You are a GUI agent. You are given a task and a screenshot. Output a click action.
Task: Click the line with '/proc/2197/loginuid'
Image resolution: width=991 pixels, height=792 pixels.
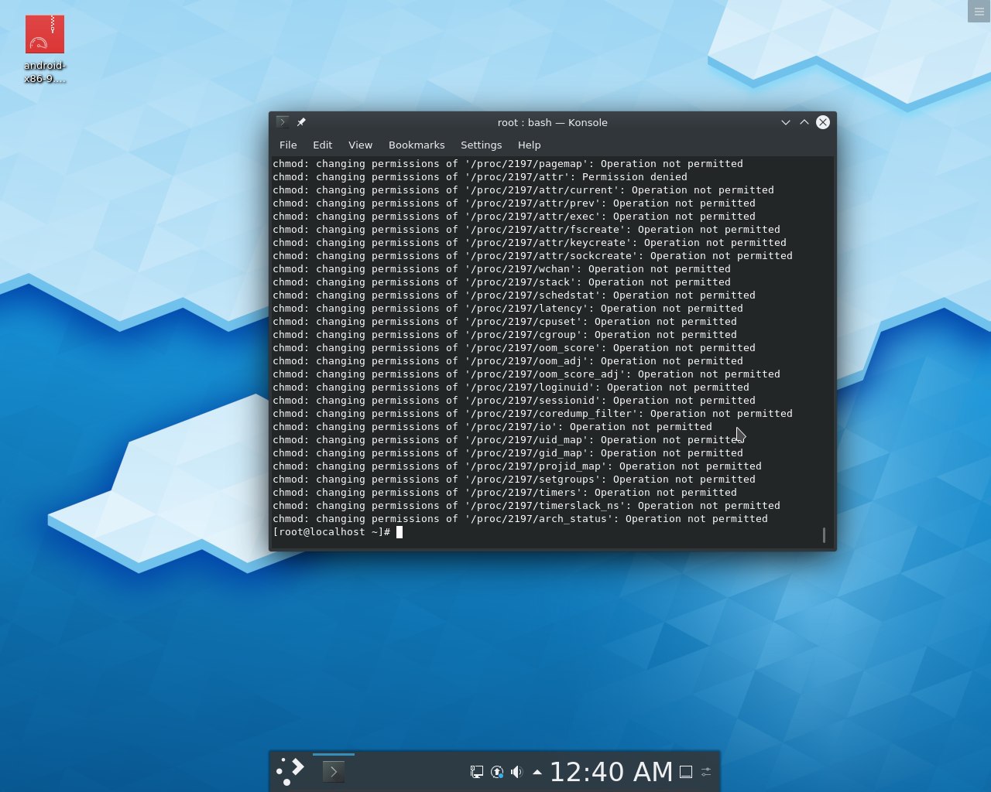(511, 387)
